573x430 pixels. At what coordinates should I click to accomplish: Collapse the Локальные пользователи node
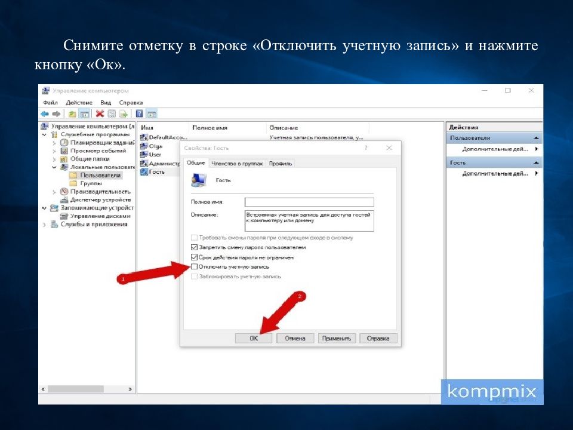(x=54, y=167)
